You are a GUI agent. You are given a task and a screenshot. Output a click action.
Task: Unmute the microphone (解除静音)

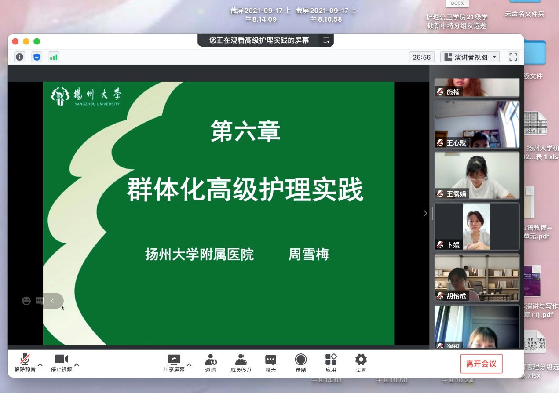[25, 363]
